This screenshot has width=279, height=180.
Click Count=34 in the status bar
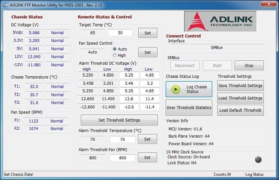tap(222, 174)
